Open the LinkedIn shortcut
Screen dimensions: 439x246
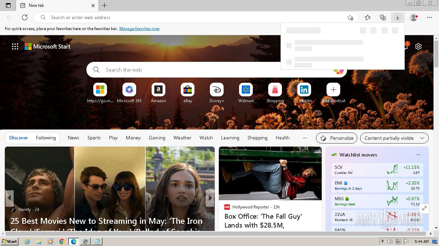[304, 93]
